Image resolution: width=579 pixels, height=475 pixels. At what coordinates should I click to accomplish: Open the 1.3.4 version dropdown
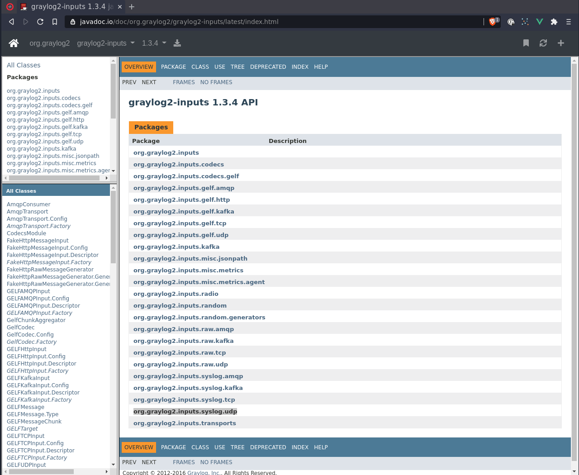154,43
